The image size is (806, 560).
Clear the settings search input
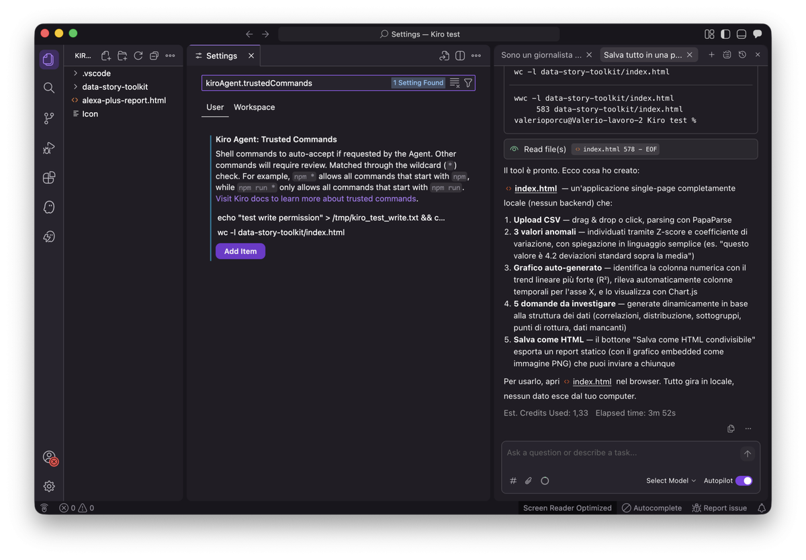coord(455,83)
